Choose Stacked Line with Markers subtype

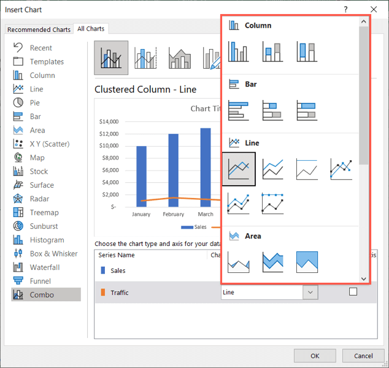tap(239, 204)
